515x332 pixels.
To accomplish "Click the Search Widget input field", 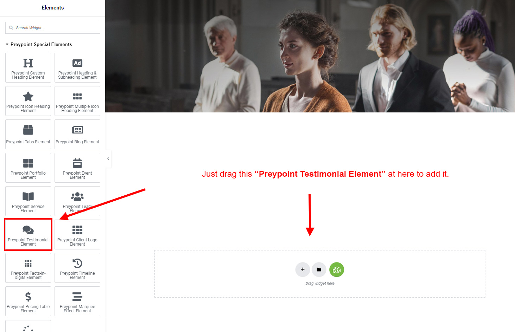I will (x=53, y=28).
